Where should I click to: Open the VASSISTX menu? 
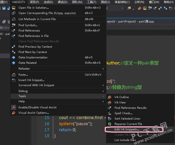tap(19, 2)
